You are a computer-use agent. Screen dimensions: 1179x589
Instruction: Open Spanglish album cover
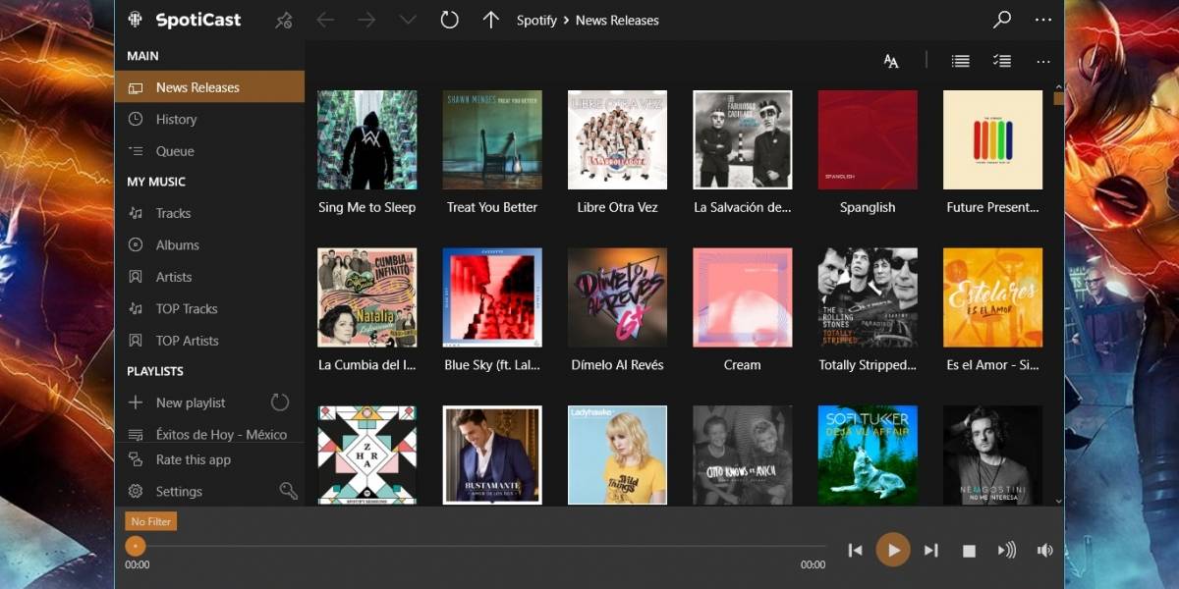click(x=868, y=140)
